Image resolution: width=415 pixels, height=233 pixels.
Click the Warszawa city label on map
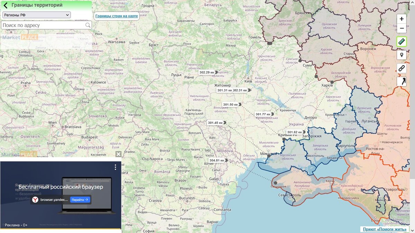click(117, 41)
